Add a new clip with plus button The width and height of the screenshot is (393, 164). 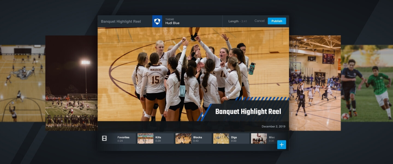point(282,145)
